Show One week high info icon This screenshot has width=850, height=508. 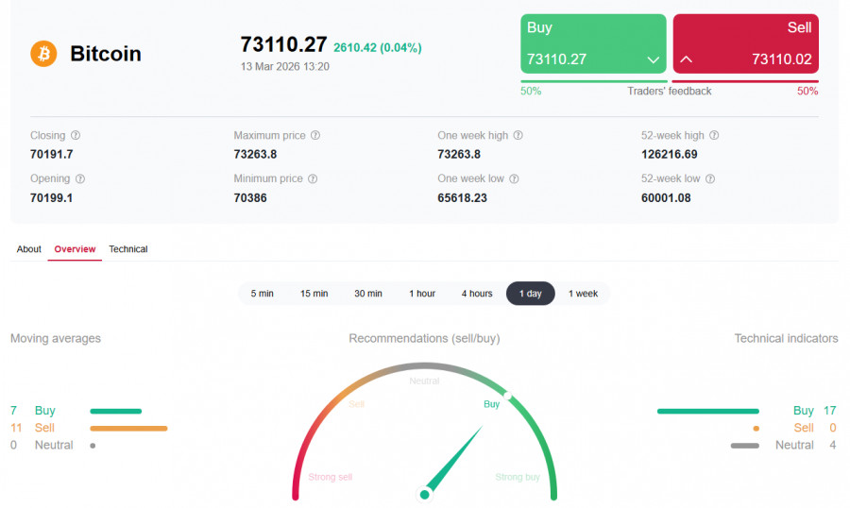tap(518, 135)
